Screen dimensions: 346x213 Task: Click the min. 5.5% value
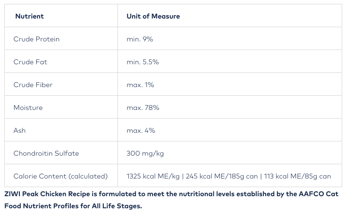143,62
